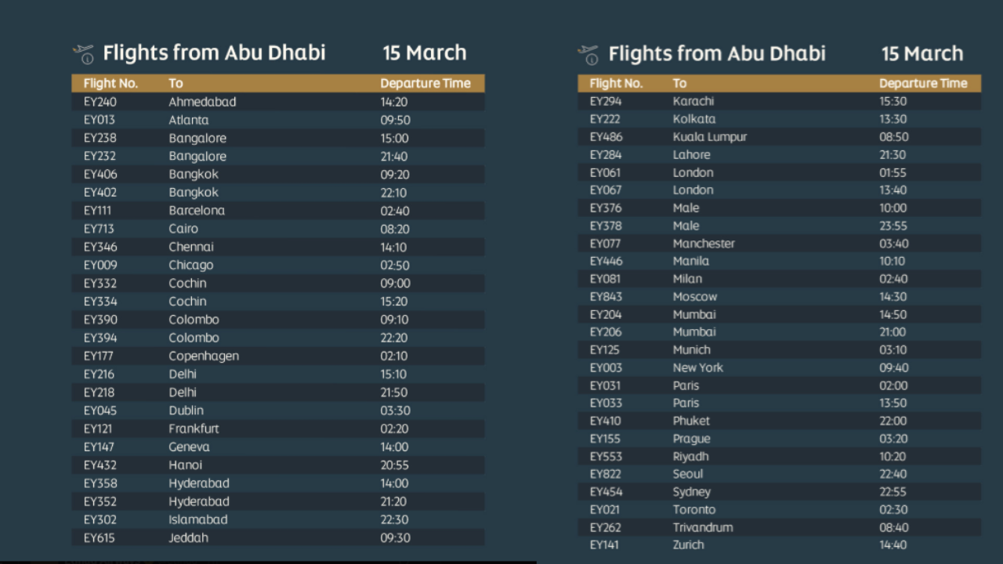Viewport: 1003px width, 564px height.
Task: Click the 'Flight No.' header above EY240
Action: tap(110, 83)
